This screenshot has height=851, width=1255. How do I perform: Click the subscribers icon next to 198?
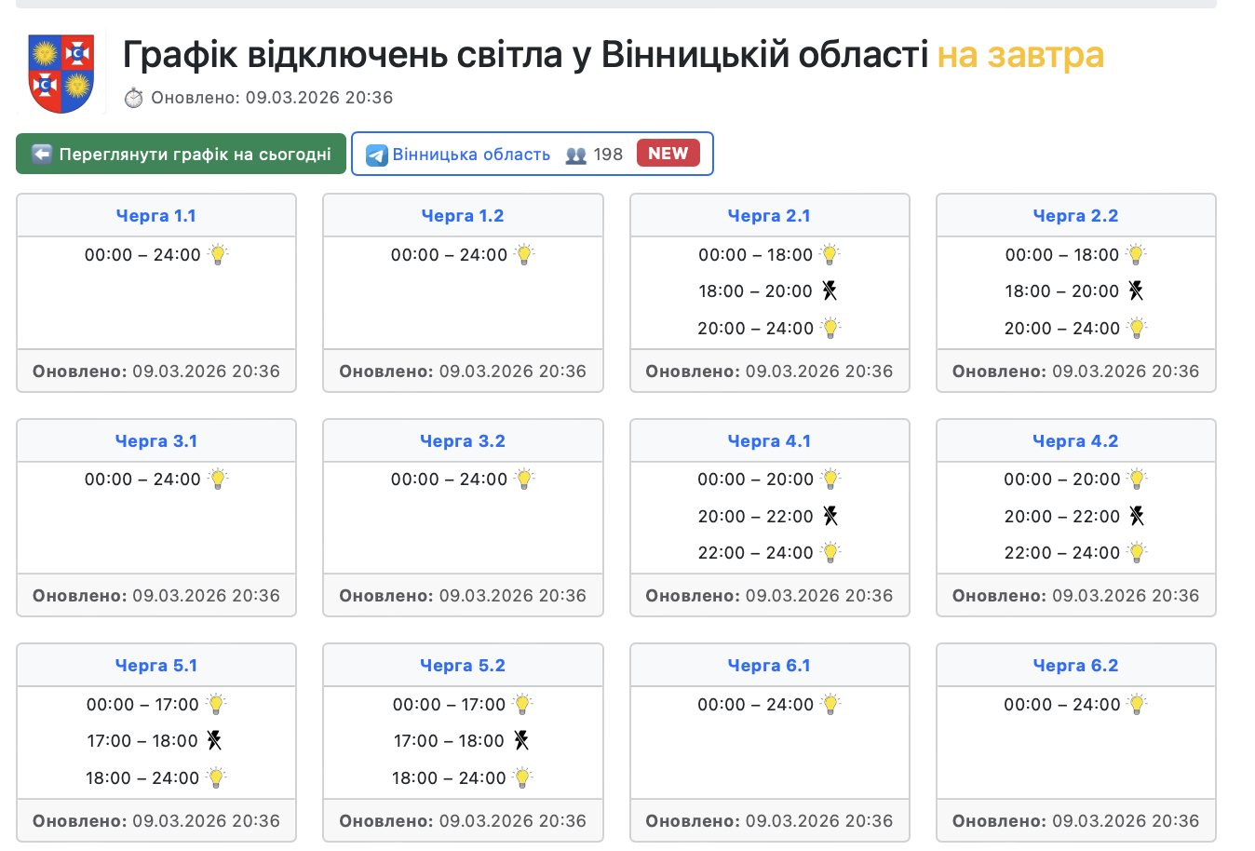[x=576, y=155]
